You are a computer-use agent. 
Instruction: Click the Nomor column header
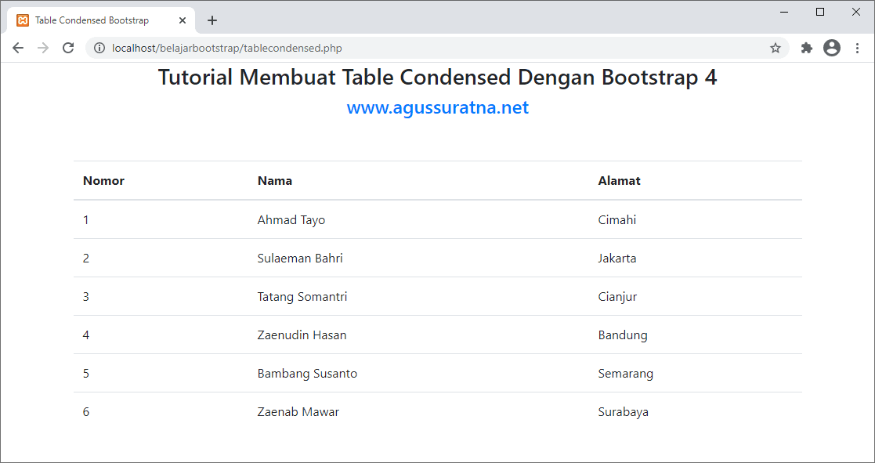coord(104,181)
